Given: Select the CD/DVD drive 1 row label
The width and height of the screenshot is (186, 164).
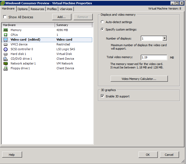Looking at the screenshot, I should [x=21, y=59].
